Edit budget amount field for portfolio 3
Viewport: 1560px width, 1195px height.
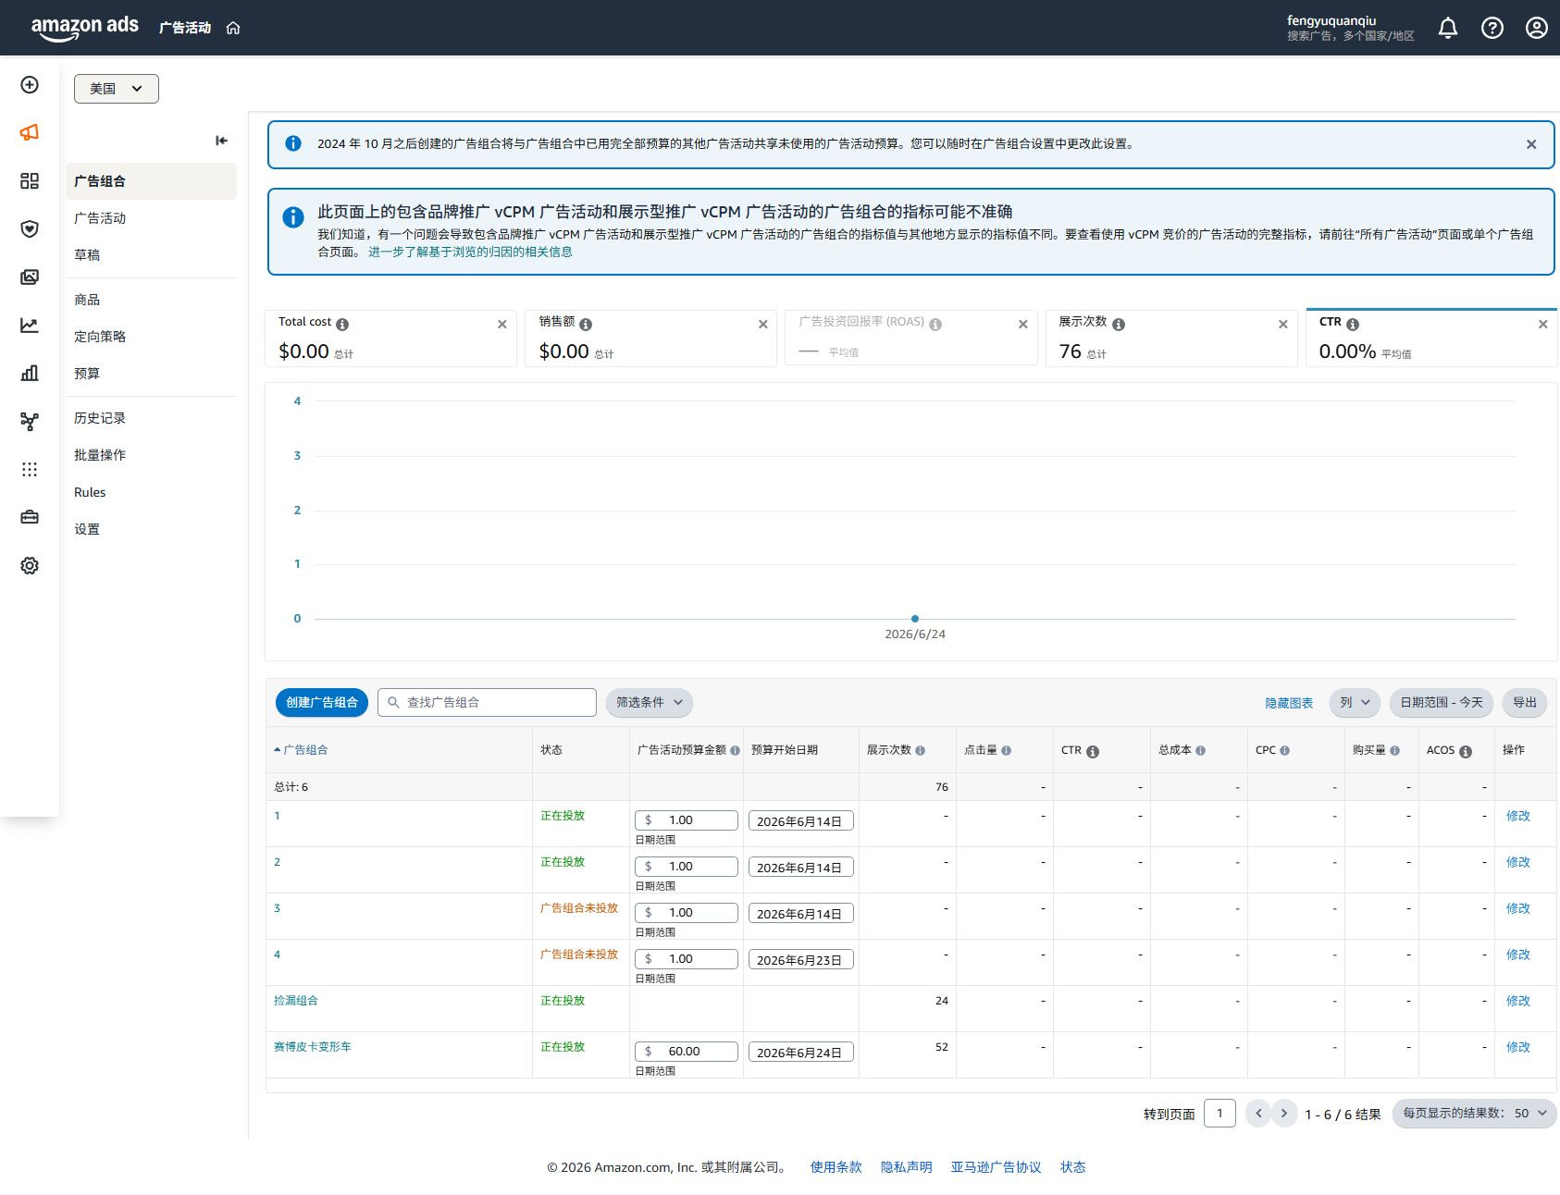(687, 913)
